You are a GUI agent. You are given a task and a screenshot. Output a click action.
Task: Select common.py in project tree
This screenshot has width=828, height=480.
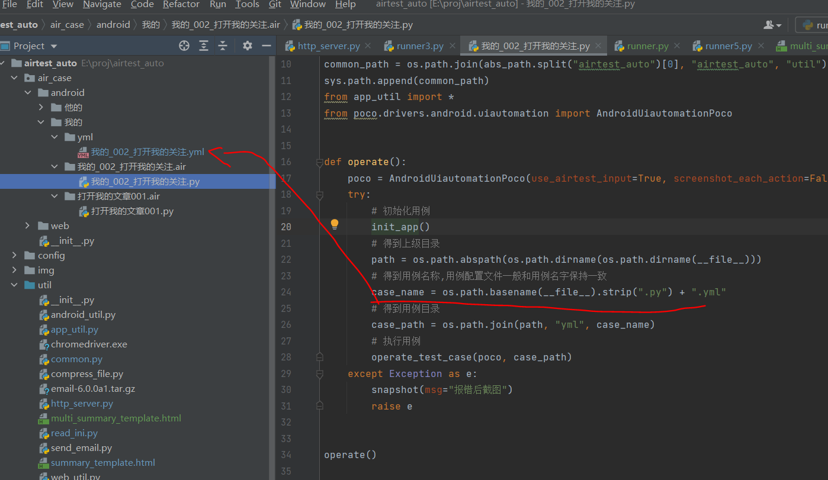pyautogui.click(x=76, y=359)
